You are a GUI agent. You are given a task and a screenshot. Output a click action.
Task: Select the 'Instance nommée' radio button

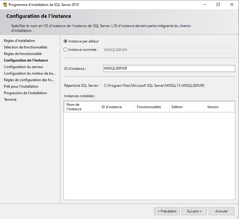pos(66,50)
